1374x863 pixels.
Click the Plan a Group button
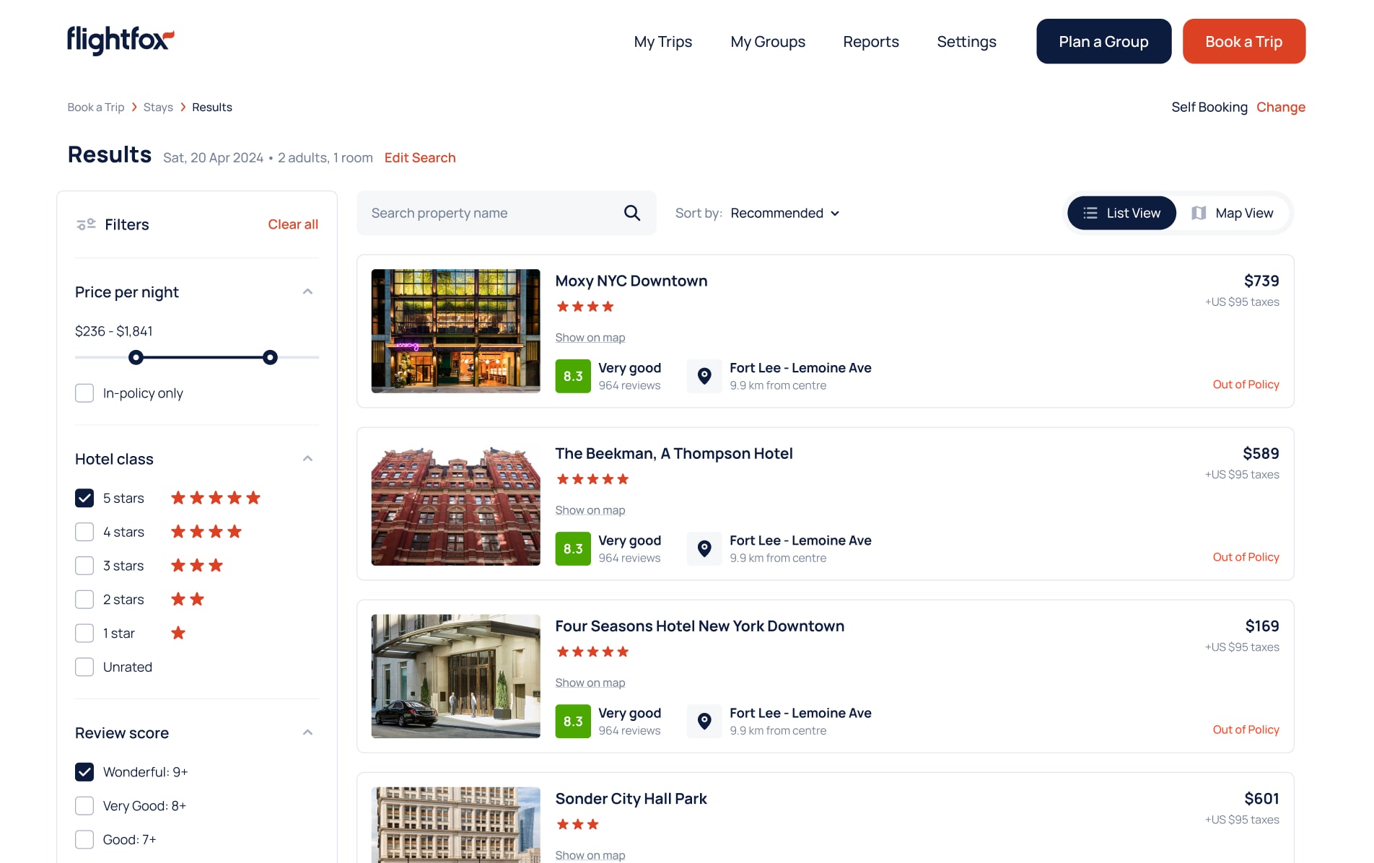1103,41
